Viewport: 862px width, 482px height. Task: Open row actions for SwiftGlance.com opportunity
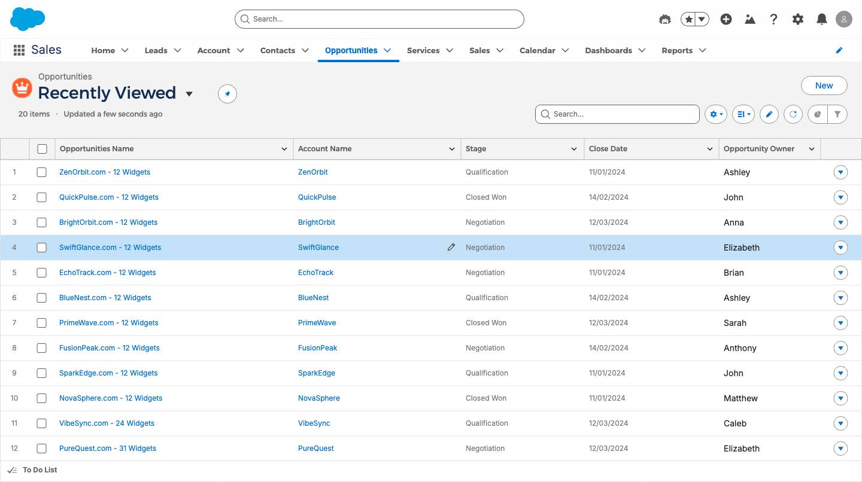click(840, 248)
